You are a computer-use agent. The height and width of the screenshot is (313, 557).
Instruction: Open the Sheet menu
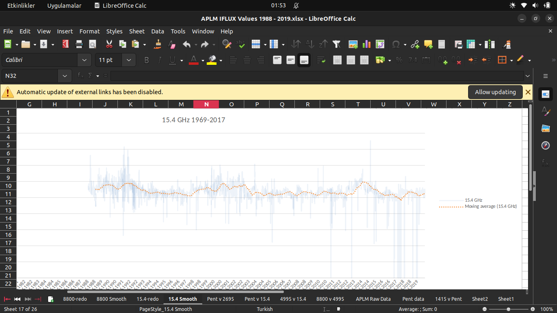(x=137, y=31)
